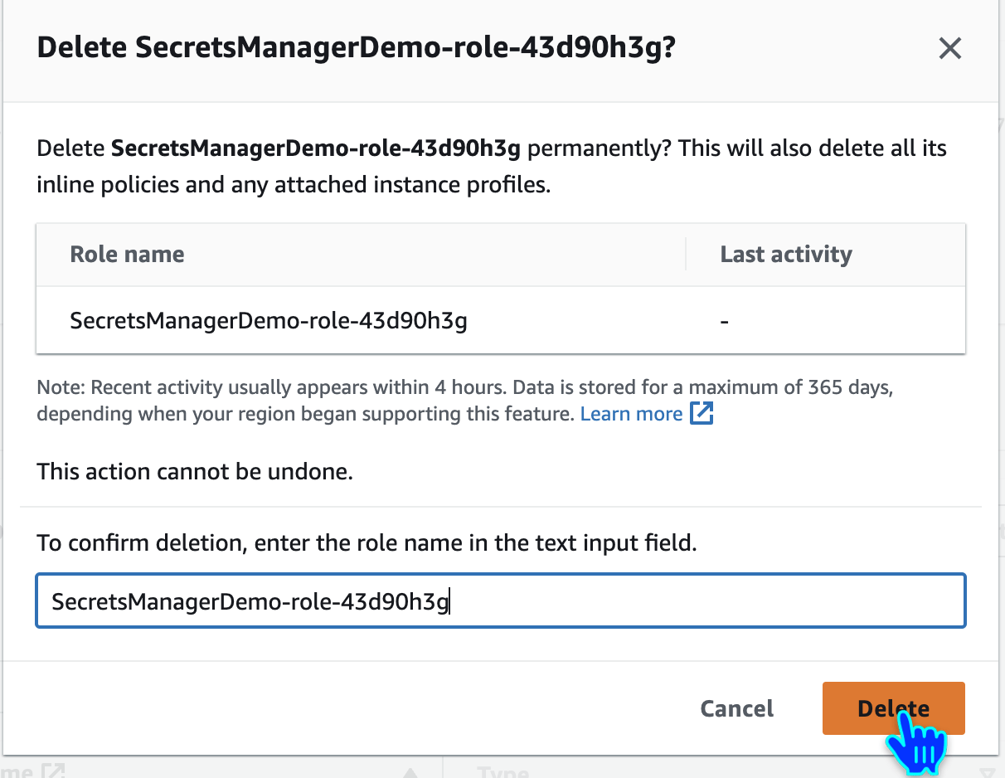Screen dimensions: 1005x778
Task: Click the Last activity column header
Action: point(785,255)
